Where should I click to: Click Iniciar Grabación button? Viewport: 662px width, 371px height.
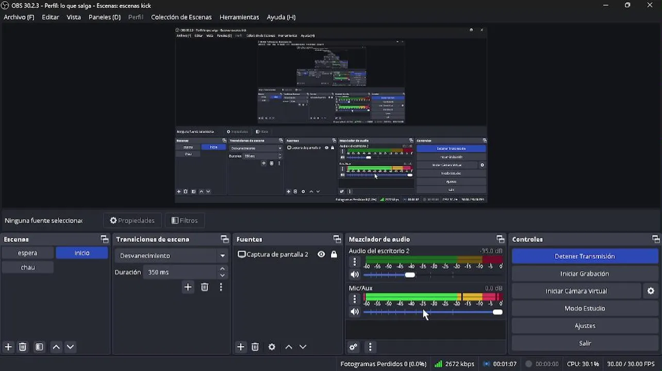coord(585,274)
